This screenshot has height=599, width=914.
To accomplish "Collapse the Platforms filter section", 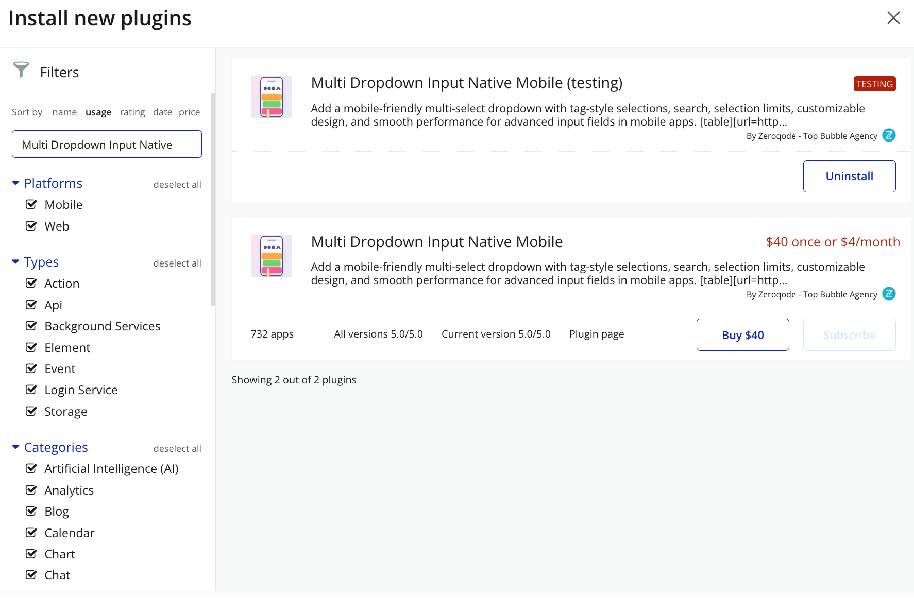I will pos(15,183).
